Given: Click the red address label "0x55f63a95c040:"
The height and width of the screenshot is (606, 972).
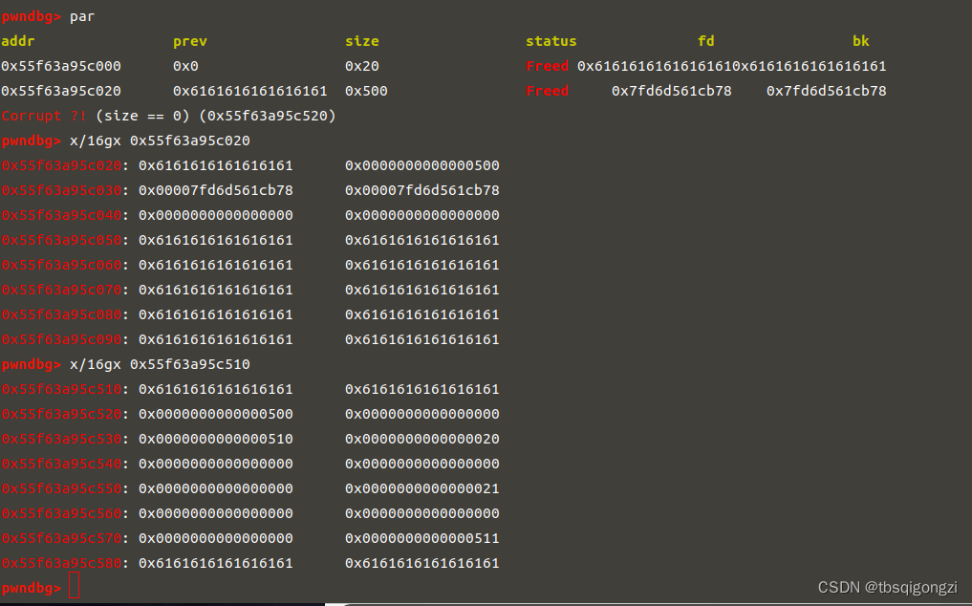Looking at the screenshot, I should (65, 215).
